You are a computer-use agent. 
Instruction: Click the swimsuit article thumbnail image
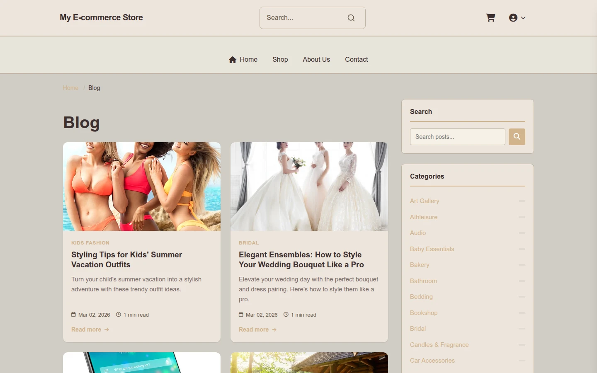pyautogui.click(x=142, y=186)
